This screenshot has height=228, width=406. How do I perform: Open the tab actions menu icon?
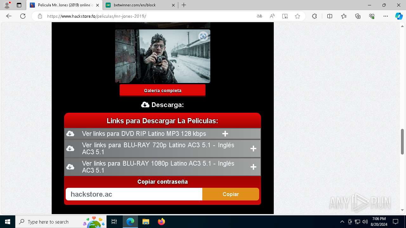19,5
